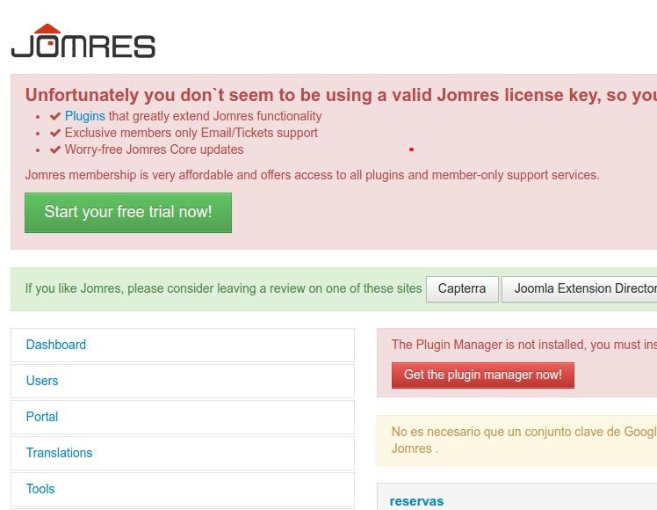657x510 pixels.
Task: Click the Jomres logo
Action: coord(83,40)
